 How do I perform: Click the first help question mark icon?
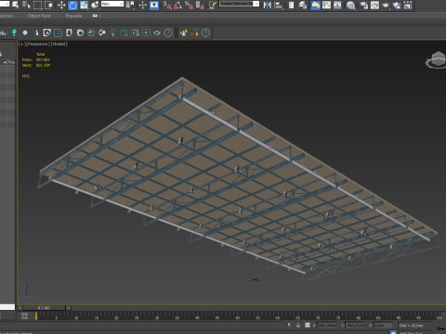tap(168, 32)
